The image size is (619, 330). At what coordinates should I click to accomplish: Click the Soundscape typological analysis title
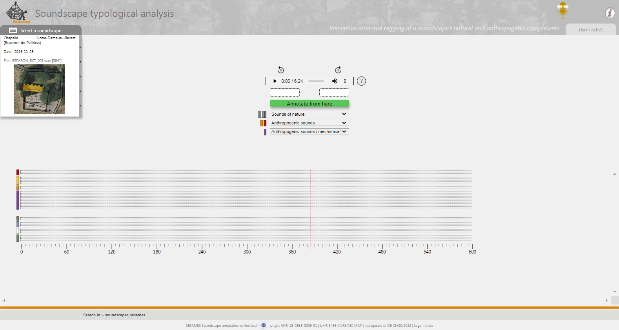pos(104,14)
